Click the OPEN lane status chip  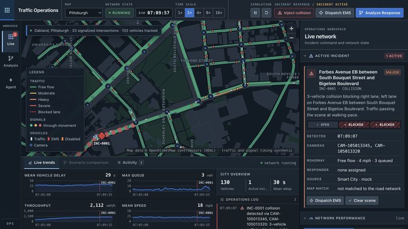[x=322, y=125]
